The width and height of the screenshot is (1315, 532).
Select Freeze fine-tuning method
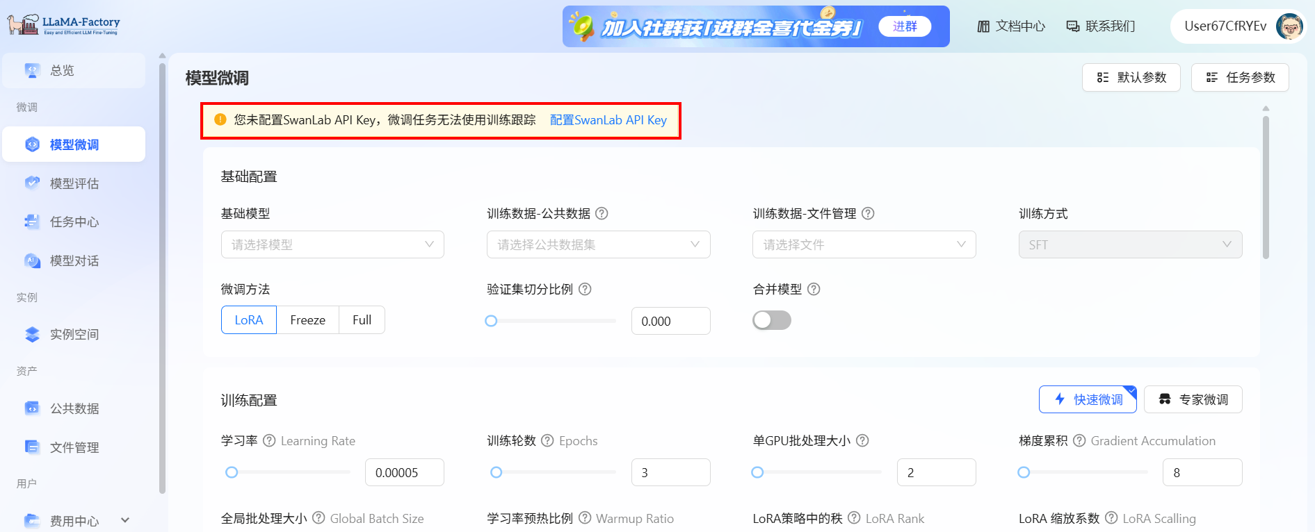coord(307,320)
